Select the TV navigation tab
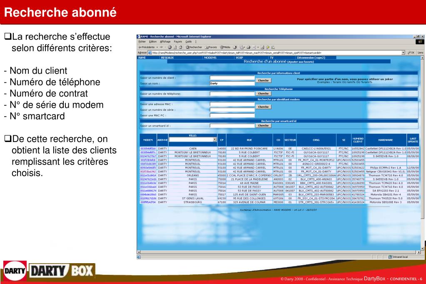The height and width of the screenshot is (284, 426). 272,57
